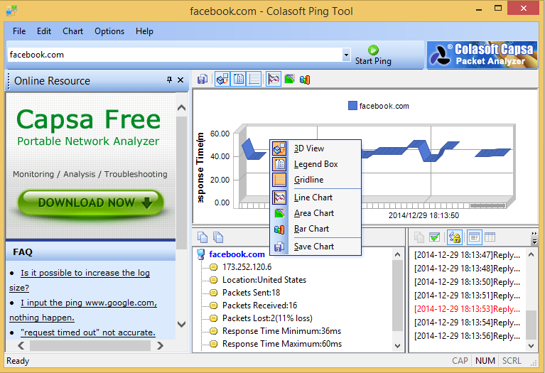
Task: Toggle the 3D View toolbar icon
Action: coord(222,80)
